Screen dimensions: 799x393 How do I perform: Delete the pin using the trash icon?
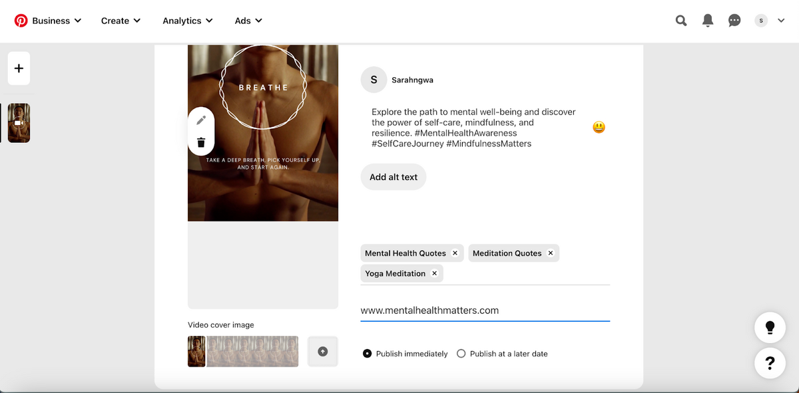(x=201, y=142)
